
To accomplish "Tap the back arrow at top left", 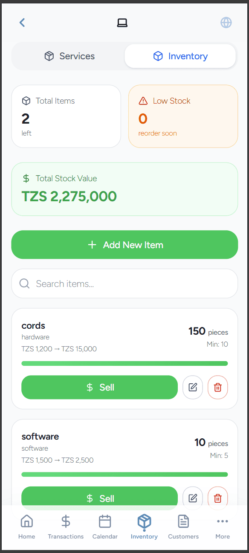I will click(22, 22).
